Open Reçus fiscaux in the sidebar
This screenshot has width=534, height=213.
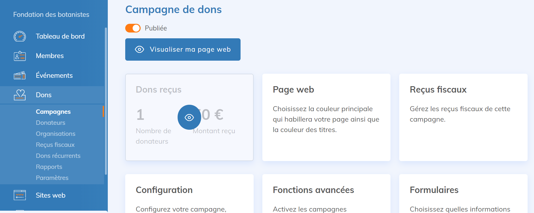tap(55, 145)
